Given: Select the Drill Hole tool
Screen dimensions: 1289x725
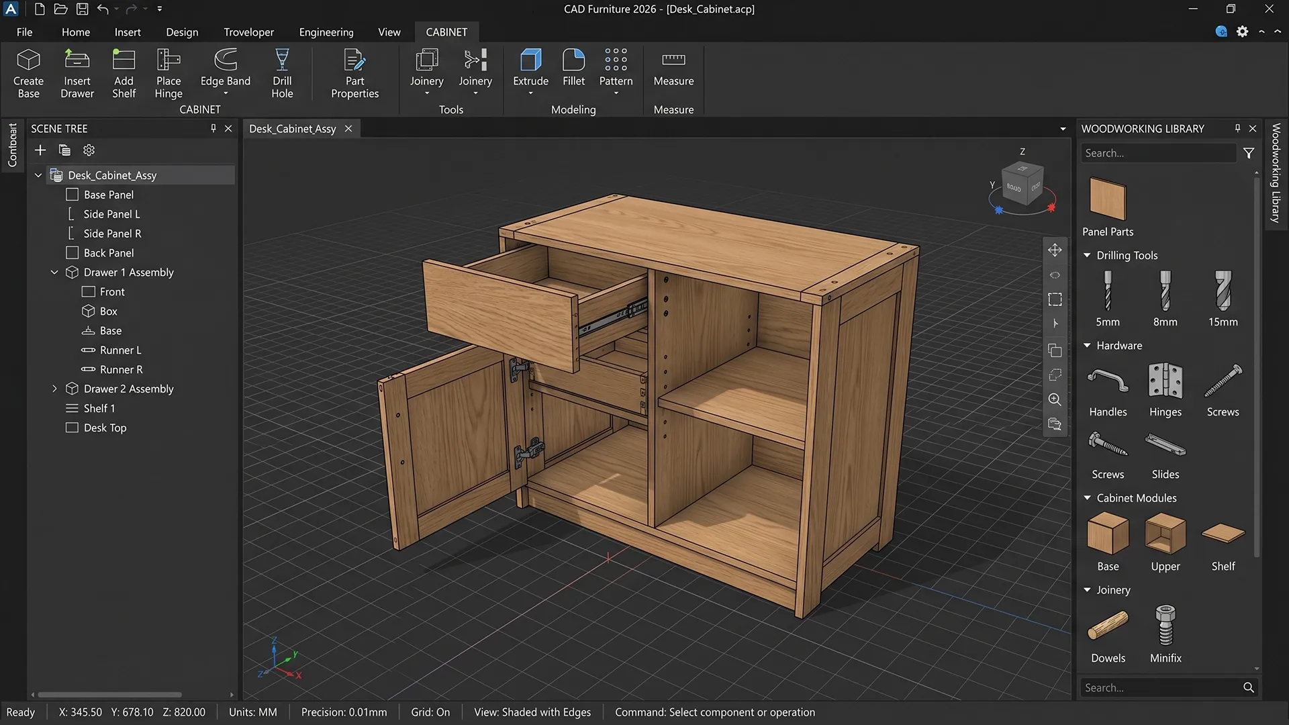Looking at the screenshot, I should tap(281, 72).
